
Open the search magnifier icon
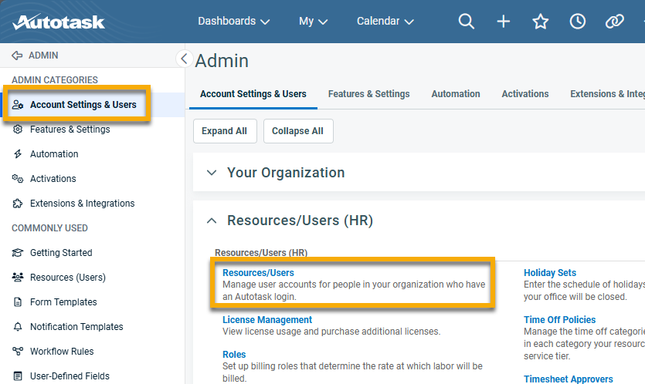(x=466, y=21)
